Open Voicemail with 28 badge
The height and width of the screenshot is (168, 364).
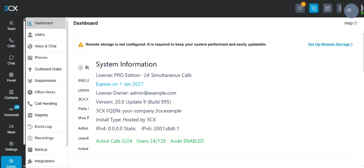[11, 111]
